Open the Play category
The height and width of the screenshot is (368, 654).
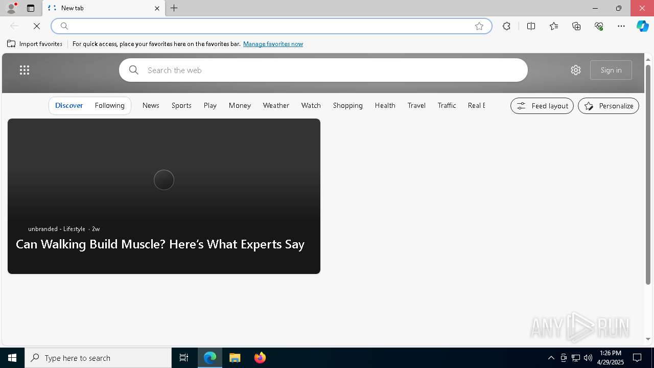click(x=210, y=105)
